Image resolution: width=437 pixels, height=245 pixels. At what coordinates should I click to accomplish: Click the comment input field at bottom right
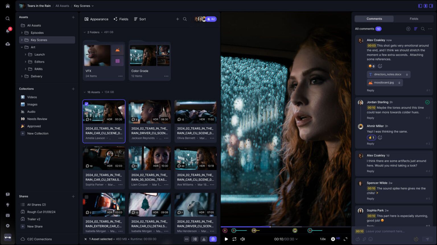[x=393, y=231]
